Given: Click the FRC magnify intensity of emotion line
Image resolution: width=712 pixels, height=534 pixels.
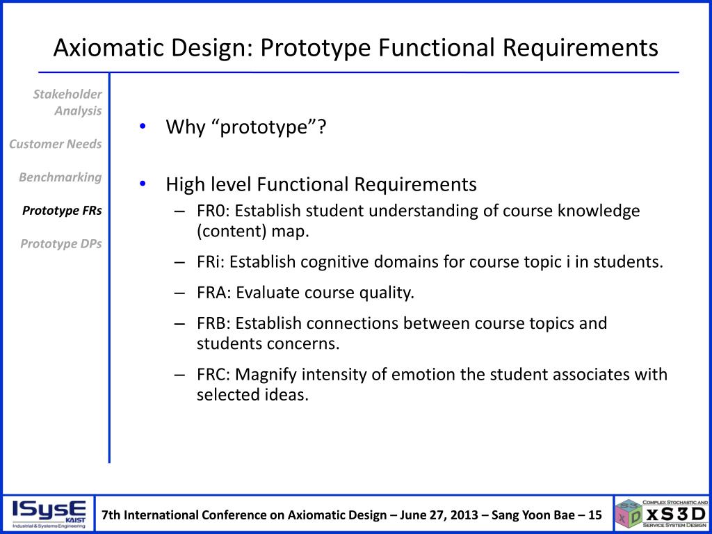Looking at the screenshot, I should (x=432, y=385).
